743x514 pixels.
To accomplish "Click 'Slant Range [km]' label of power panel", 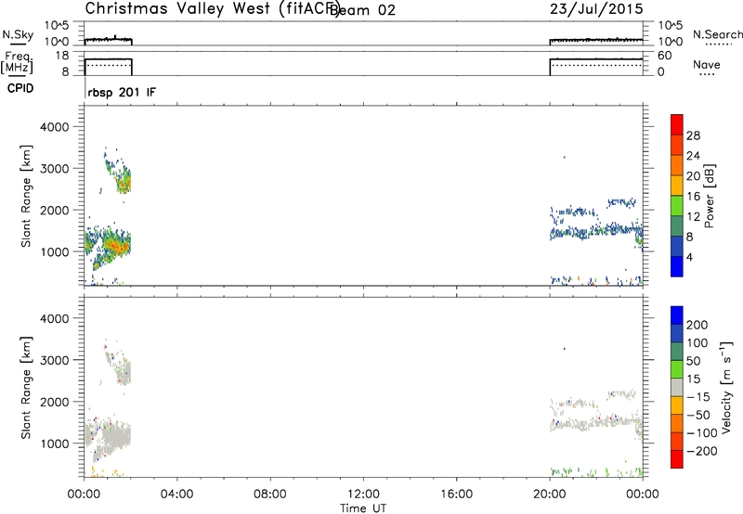I will click(26, 196).
